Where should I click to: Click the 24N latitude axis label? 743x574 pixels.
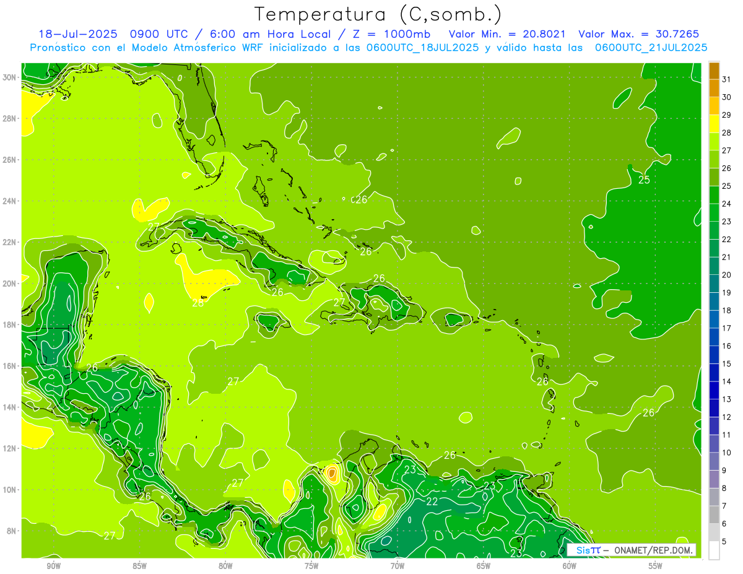tap(11, 201)
